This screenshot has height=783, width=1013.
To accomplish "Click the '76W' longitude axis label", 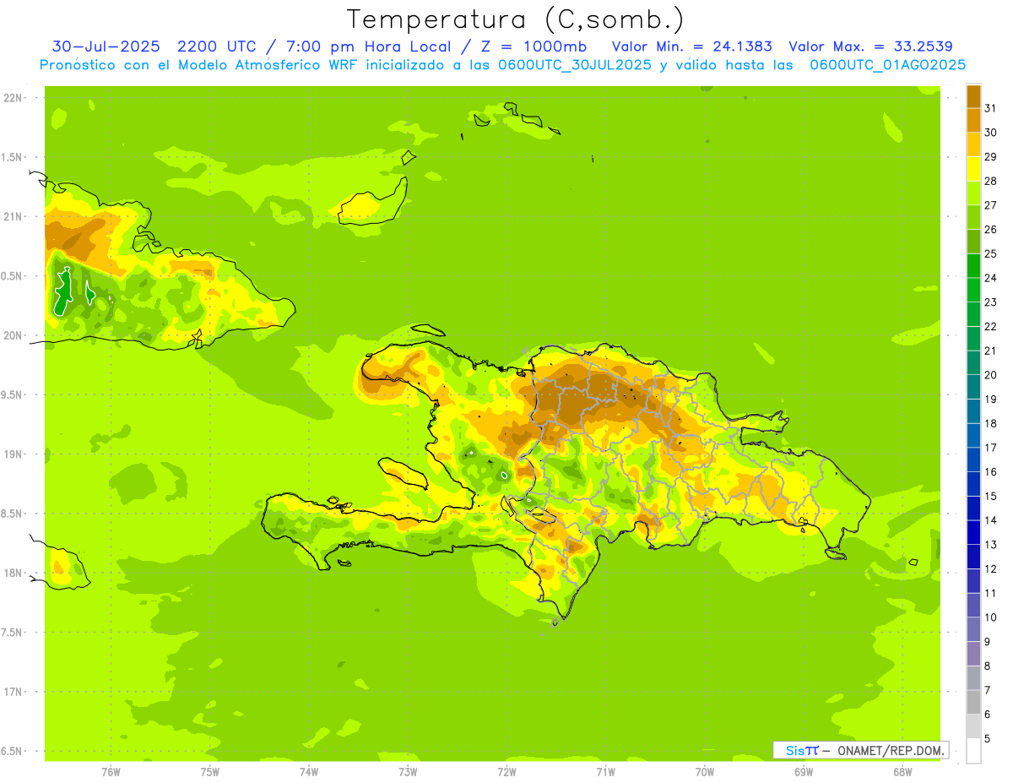I will (111, 771).
